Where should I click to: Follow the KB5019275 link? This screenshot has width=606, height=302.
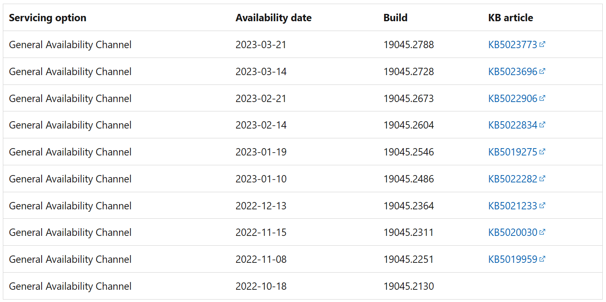(513, 152)
